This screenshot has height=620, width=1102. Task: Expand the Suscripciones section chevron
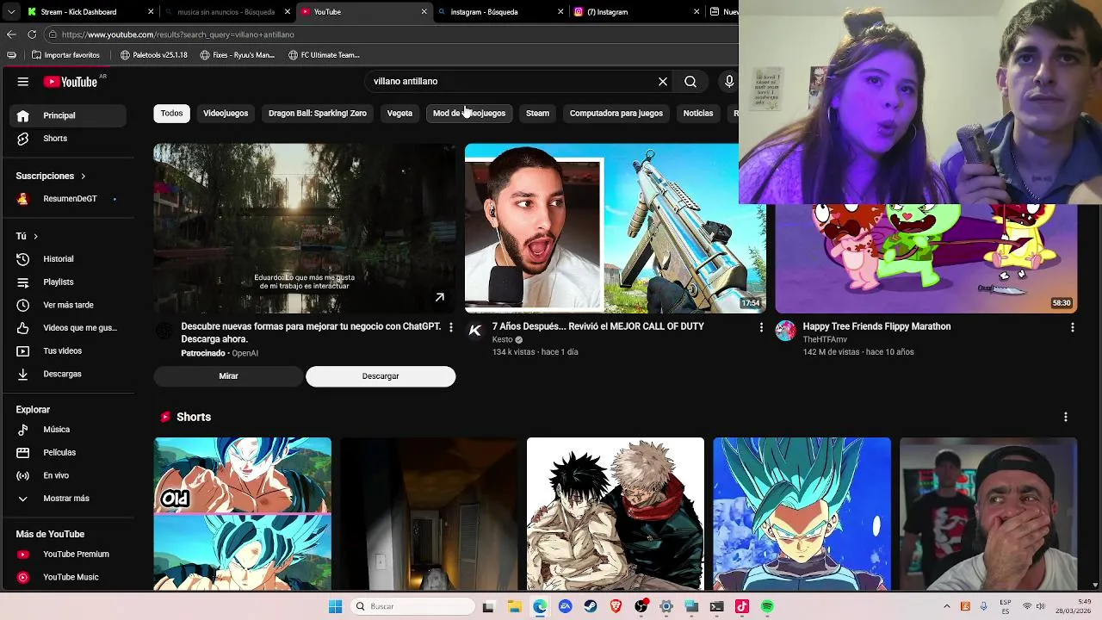coord(83,176)
